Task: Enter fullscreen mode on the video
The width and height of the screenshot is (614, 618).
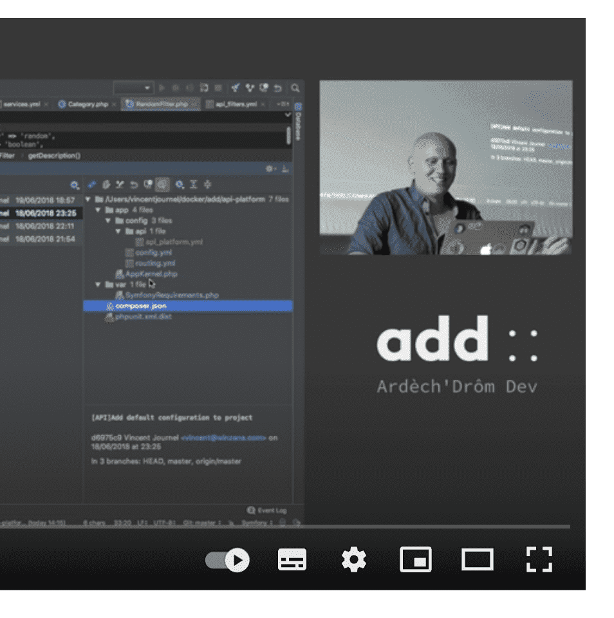Action: (540, 560)
